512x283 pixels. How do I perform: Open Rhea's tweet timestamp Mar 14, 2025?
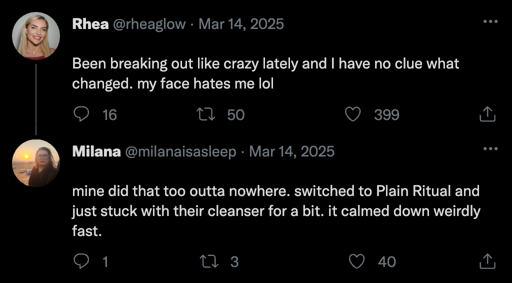tap(241, 24)
